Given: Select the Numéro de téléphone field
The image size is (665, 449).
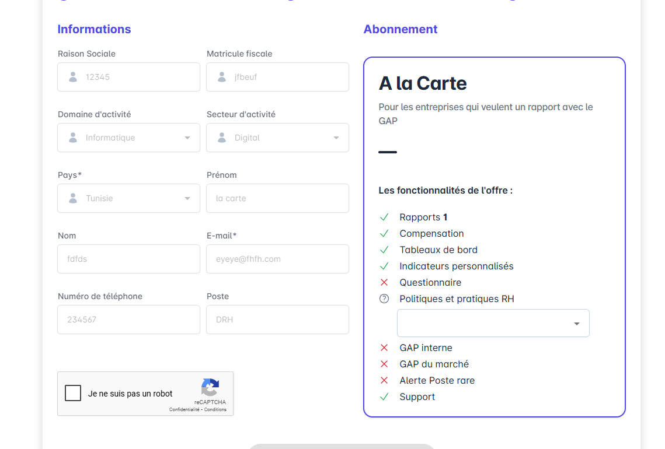Looking at the screenshot, I should pyautogui.click(x=128, y=320).
